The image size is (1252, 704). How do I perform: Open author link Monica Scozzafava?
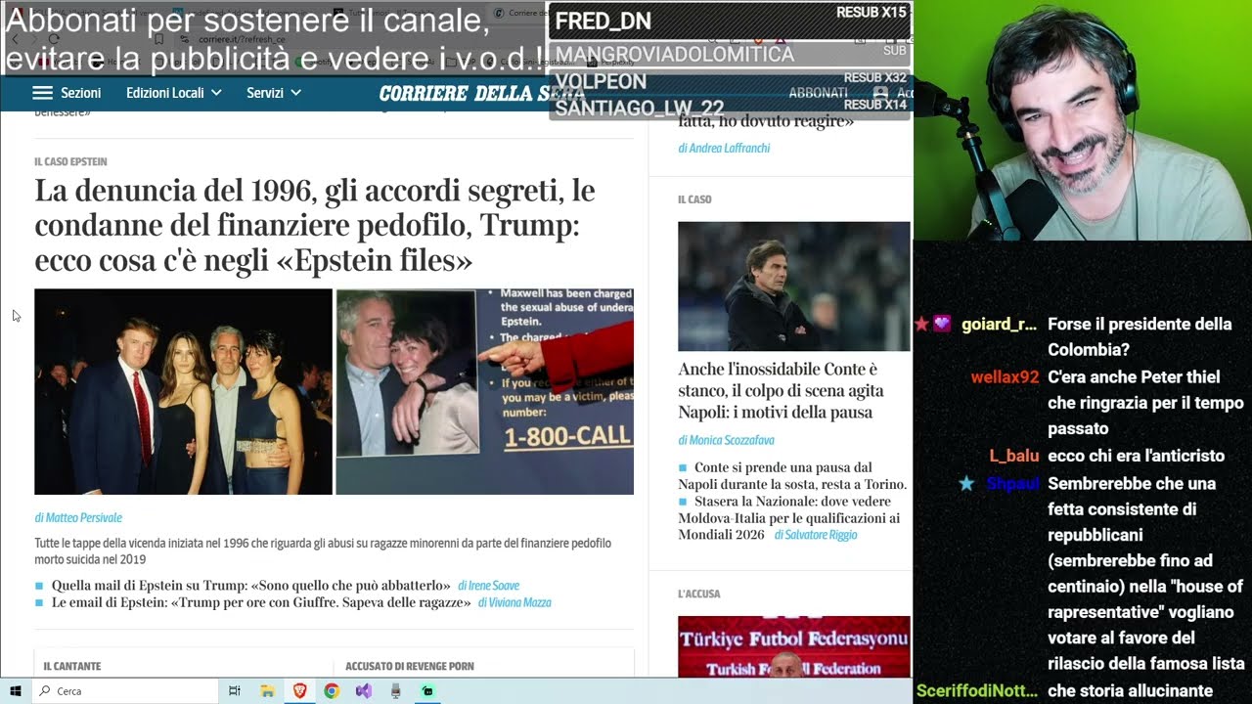click(x=726, y=440)
